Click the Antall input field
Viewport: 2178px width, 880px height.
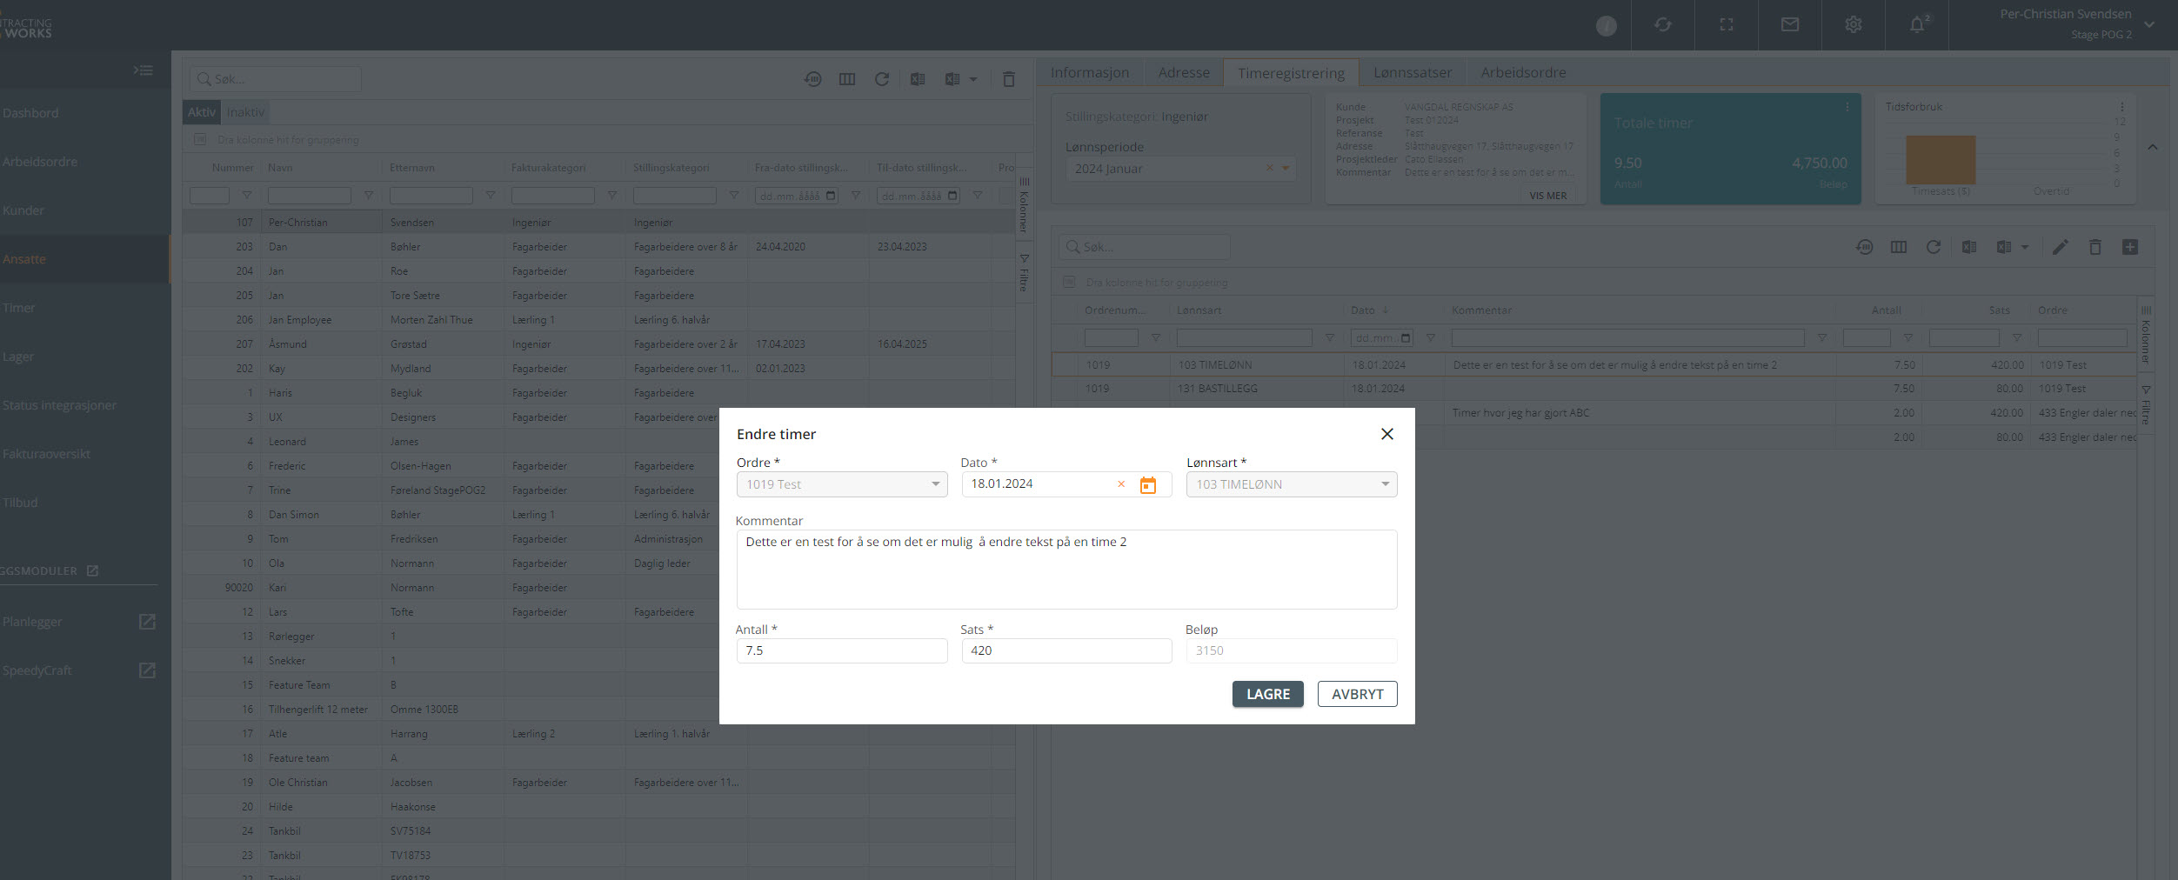pyautogui.click(x=842, y=650)
